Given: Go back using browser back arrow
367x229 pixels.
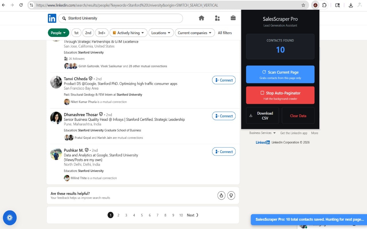Looking at the screenshot, I should 3,5.
